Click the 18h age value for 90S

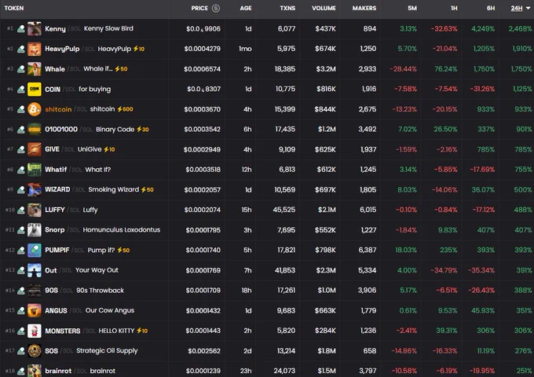pyautogui.click(x=247, y=291)
